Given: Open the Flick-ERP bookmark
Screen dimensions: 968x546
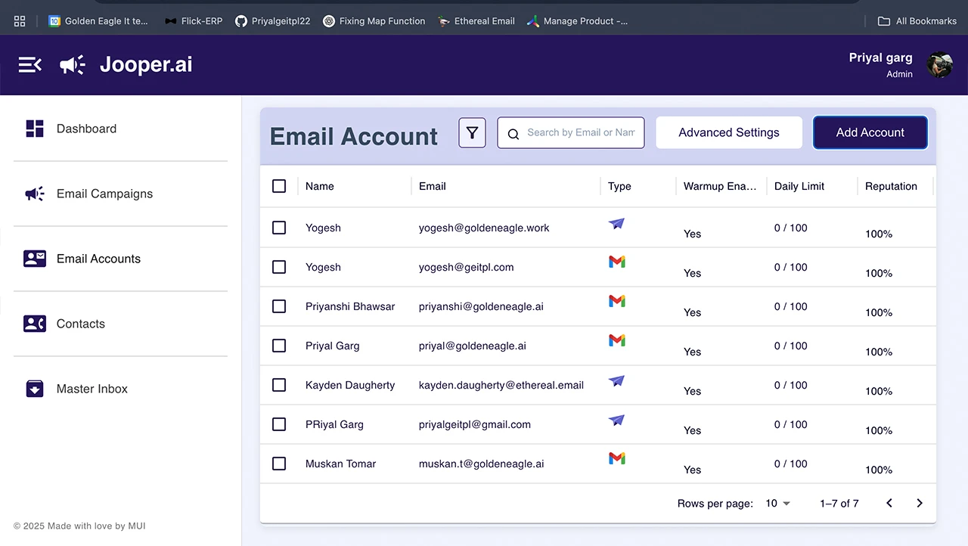Looking at the screenshot, I should coord(194,21).
